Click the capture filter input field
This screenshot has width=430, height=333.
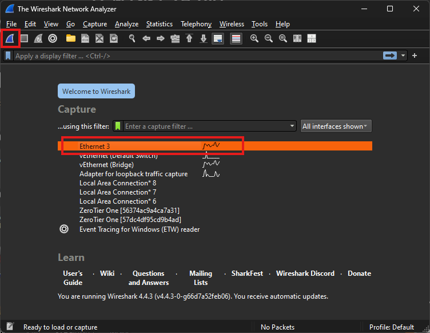(206, 126)
